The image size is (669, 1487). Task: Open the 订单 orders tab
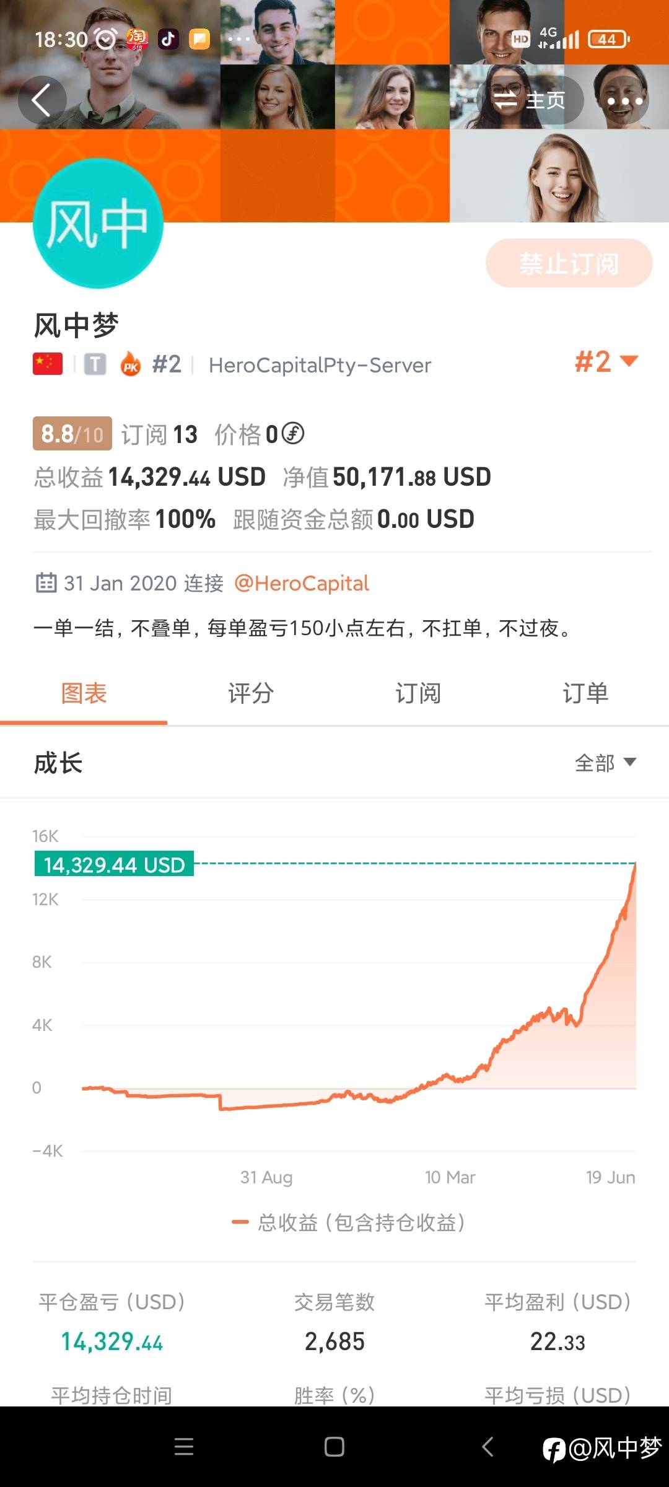click(585, 693)
